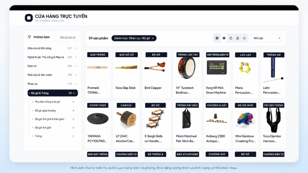Click the filter funnel icon beside PHÒNG BAN
The height and width of the screenshot is (173, 308).
(x=29, y=37)
